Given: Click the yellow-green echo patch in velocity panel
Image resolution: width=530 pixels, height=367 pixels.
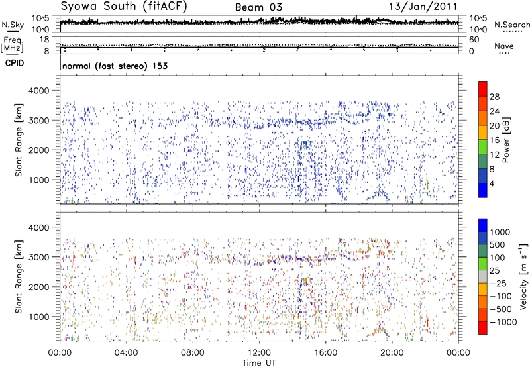Looking at the screenshot, I should (305, 282).
